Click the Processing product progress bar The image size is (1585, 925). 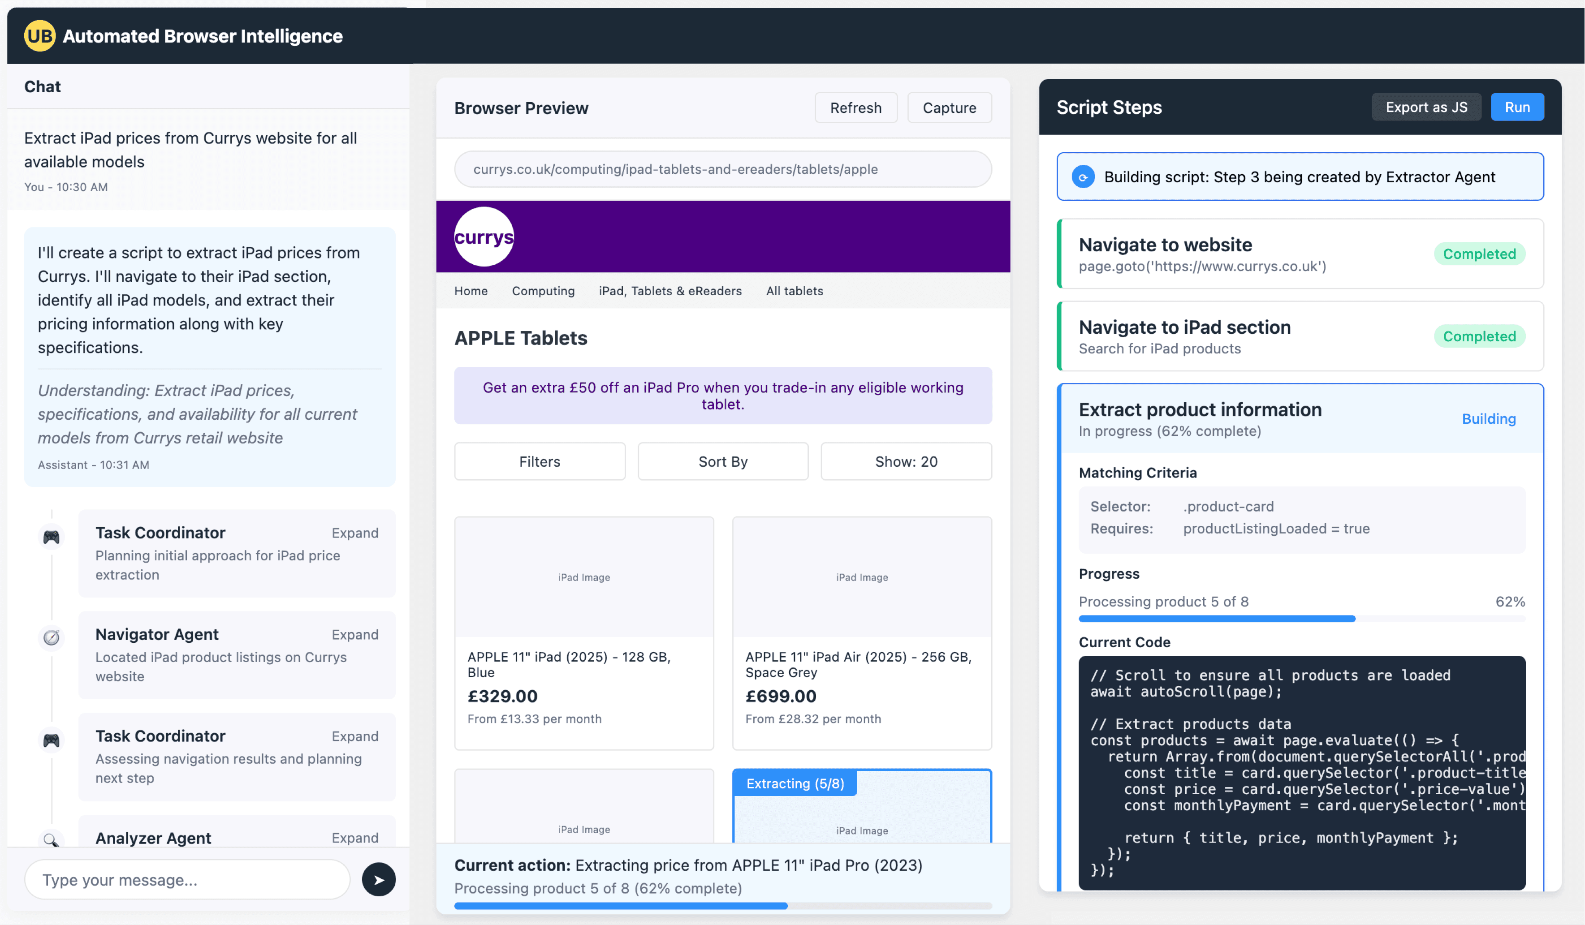click(x=1301, y=619)
